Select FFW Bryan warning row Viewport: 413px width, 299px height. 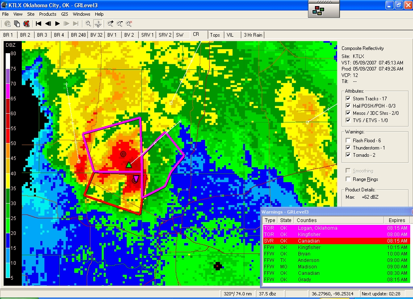click(x=336, y=254)
